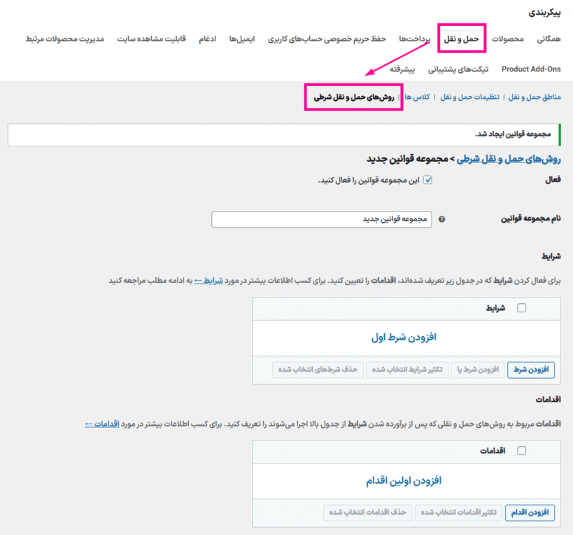The height and width of the screenshot is (535, 573).
Task: Open حفظ حریم خصوصی حساب‌های کاربری tab
Action: click(327, 39)
